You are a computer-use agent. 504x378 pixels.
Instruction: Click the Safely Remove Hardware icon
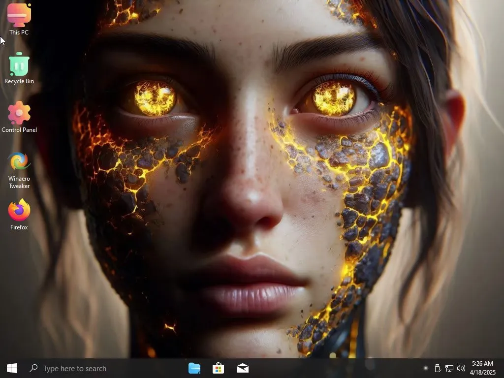[x=438, y=368]
